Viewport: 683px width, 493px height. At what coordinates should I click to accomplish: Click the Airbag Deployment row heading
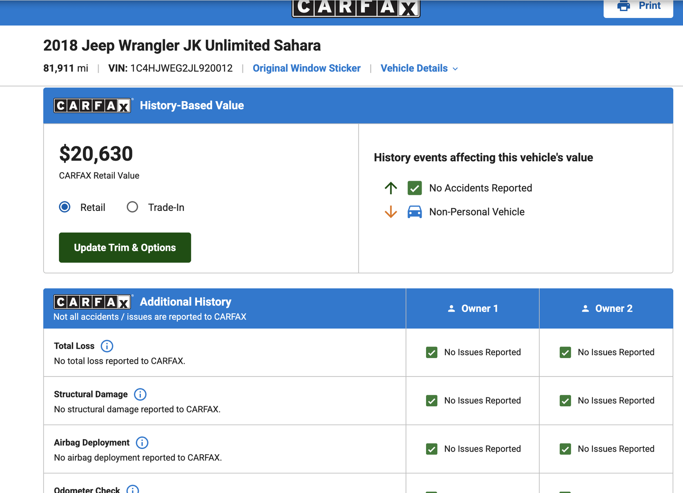coord(92,443)
